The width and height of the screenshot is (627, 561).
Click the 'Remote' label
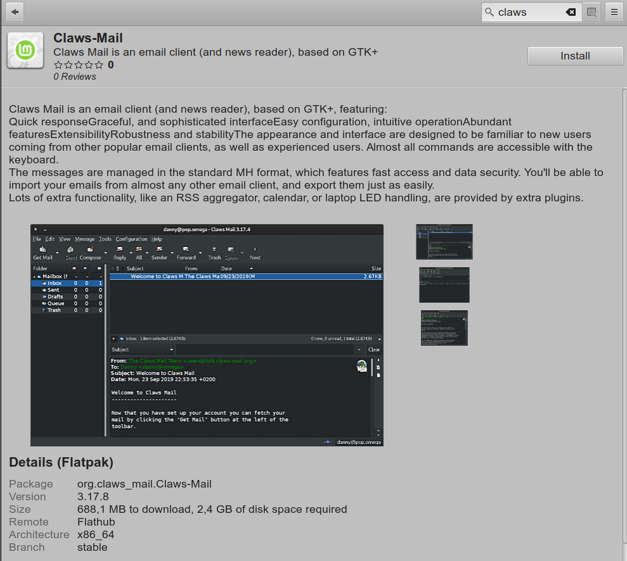click(x=29, y=522)
